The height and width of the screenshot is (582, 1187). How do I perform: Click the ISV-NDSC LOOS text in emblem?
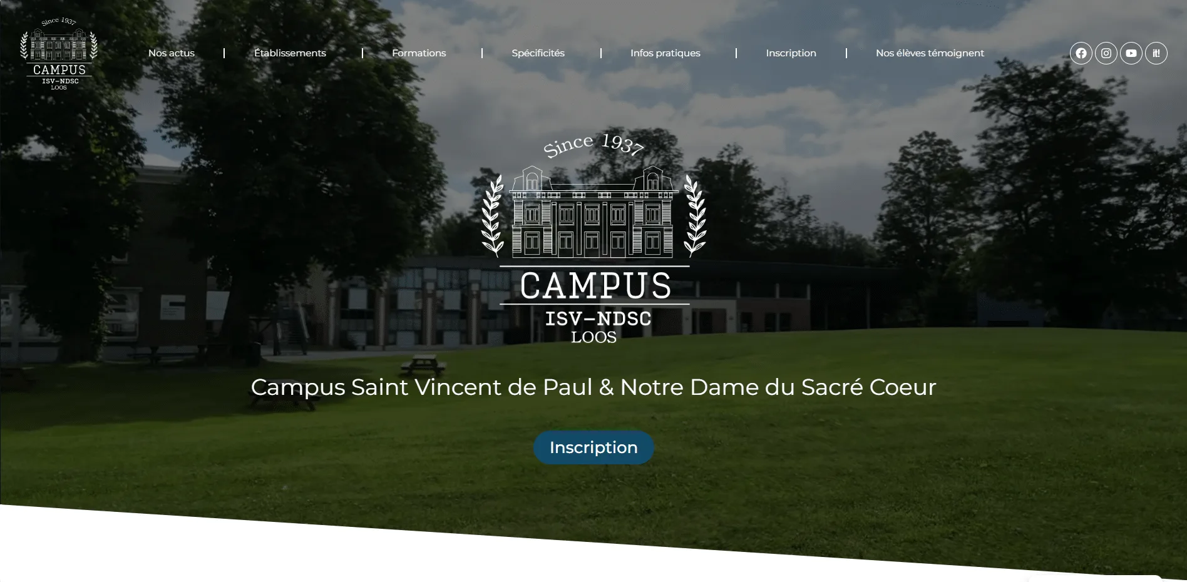coord(596,327)
